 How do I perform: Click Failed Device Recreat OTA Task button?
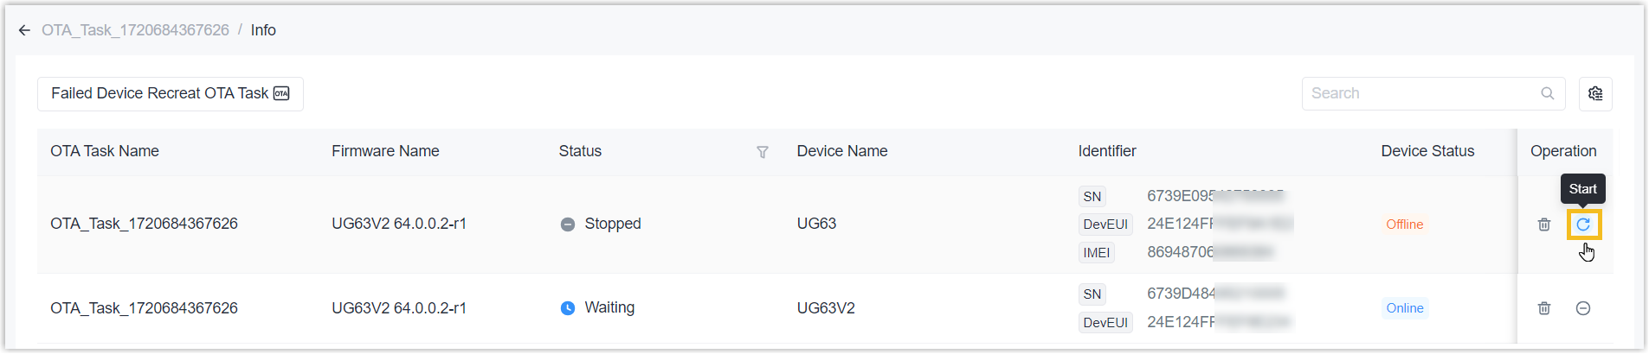coord(170,93)
